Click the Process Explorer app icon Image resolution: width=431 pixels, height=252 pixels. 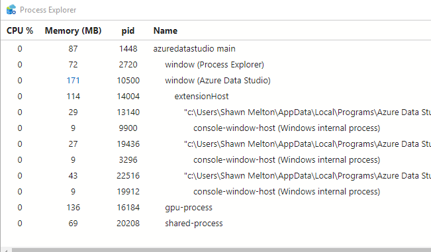coord(11,10)
